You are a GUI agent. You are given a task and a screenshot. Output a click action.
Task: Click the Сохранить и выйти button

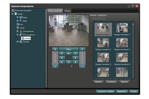coord(105,92)
